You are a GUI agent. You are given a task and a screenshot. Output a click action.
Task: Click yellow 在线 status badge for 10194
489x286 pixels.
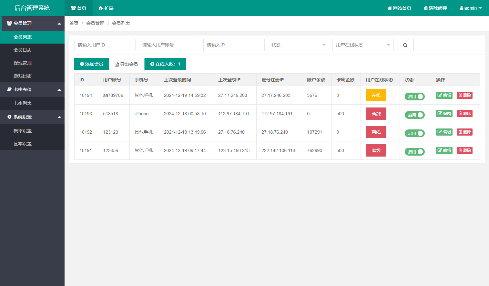376,96
